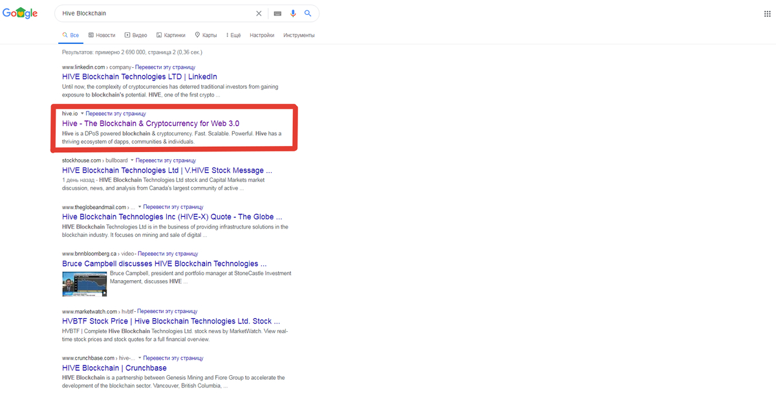Expand the arrow next to stockhouse.com bullboard
This screenshot has width=776, height=394.
pos(132,160)
